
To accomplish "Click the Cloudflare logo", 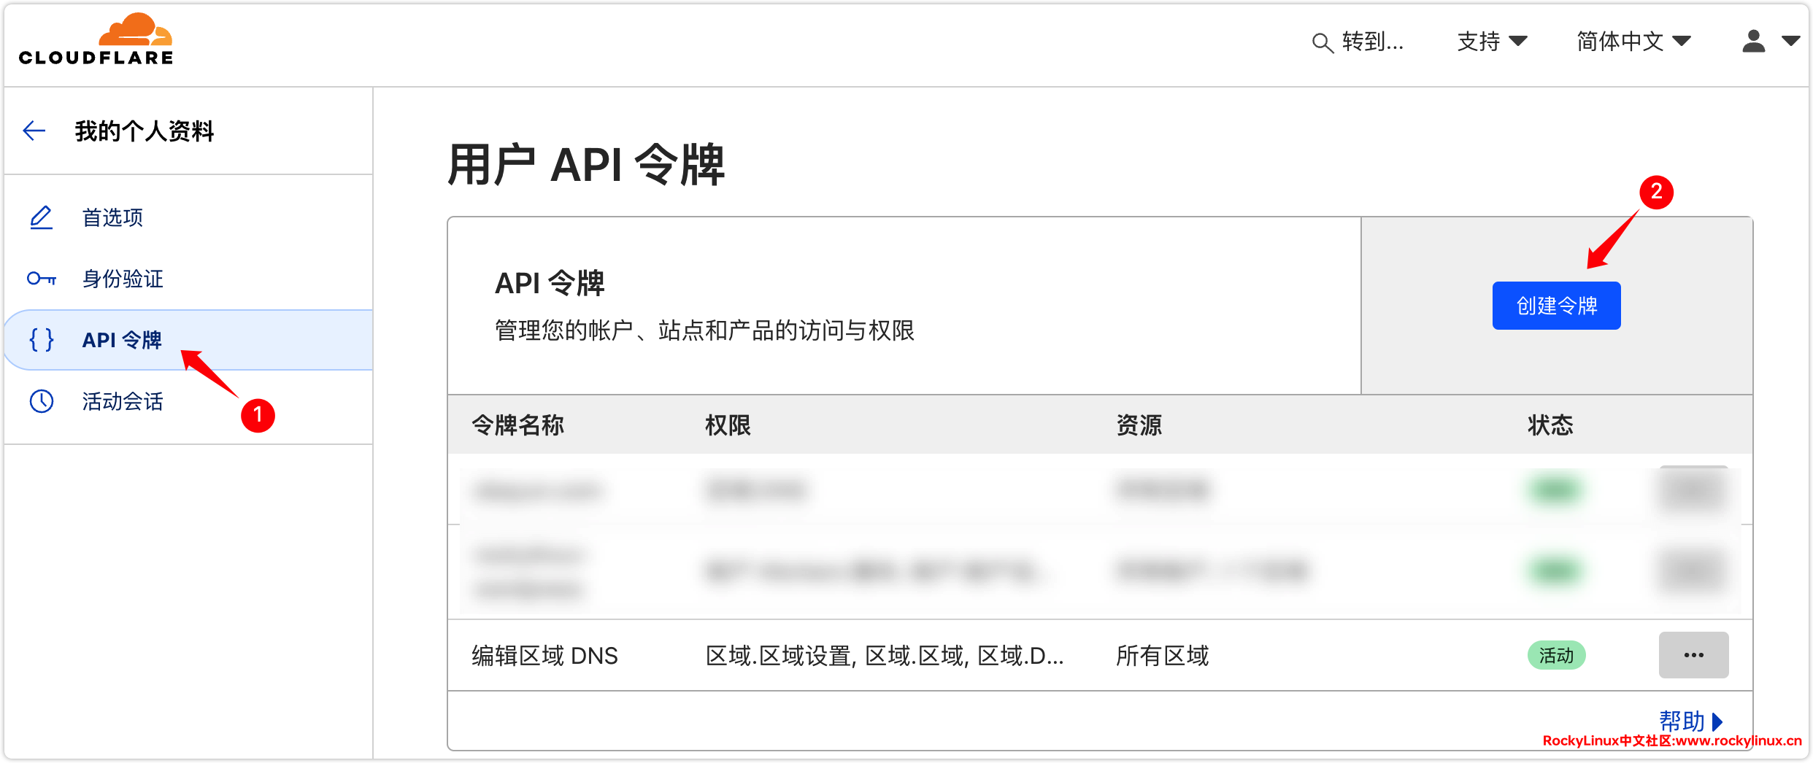I will (x=96, y=41).
